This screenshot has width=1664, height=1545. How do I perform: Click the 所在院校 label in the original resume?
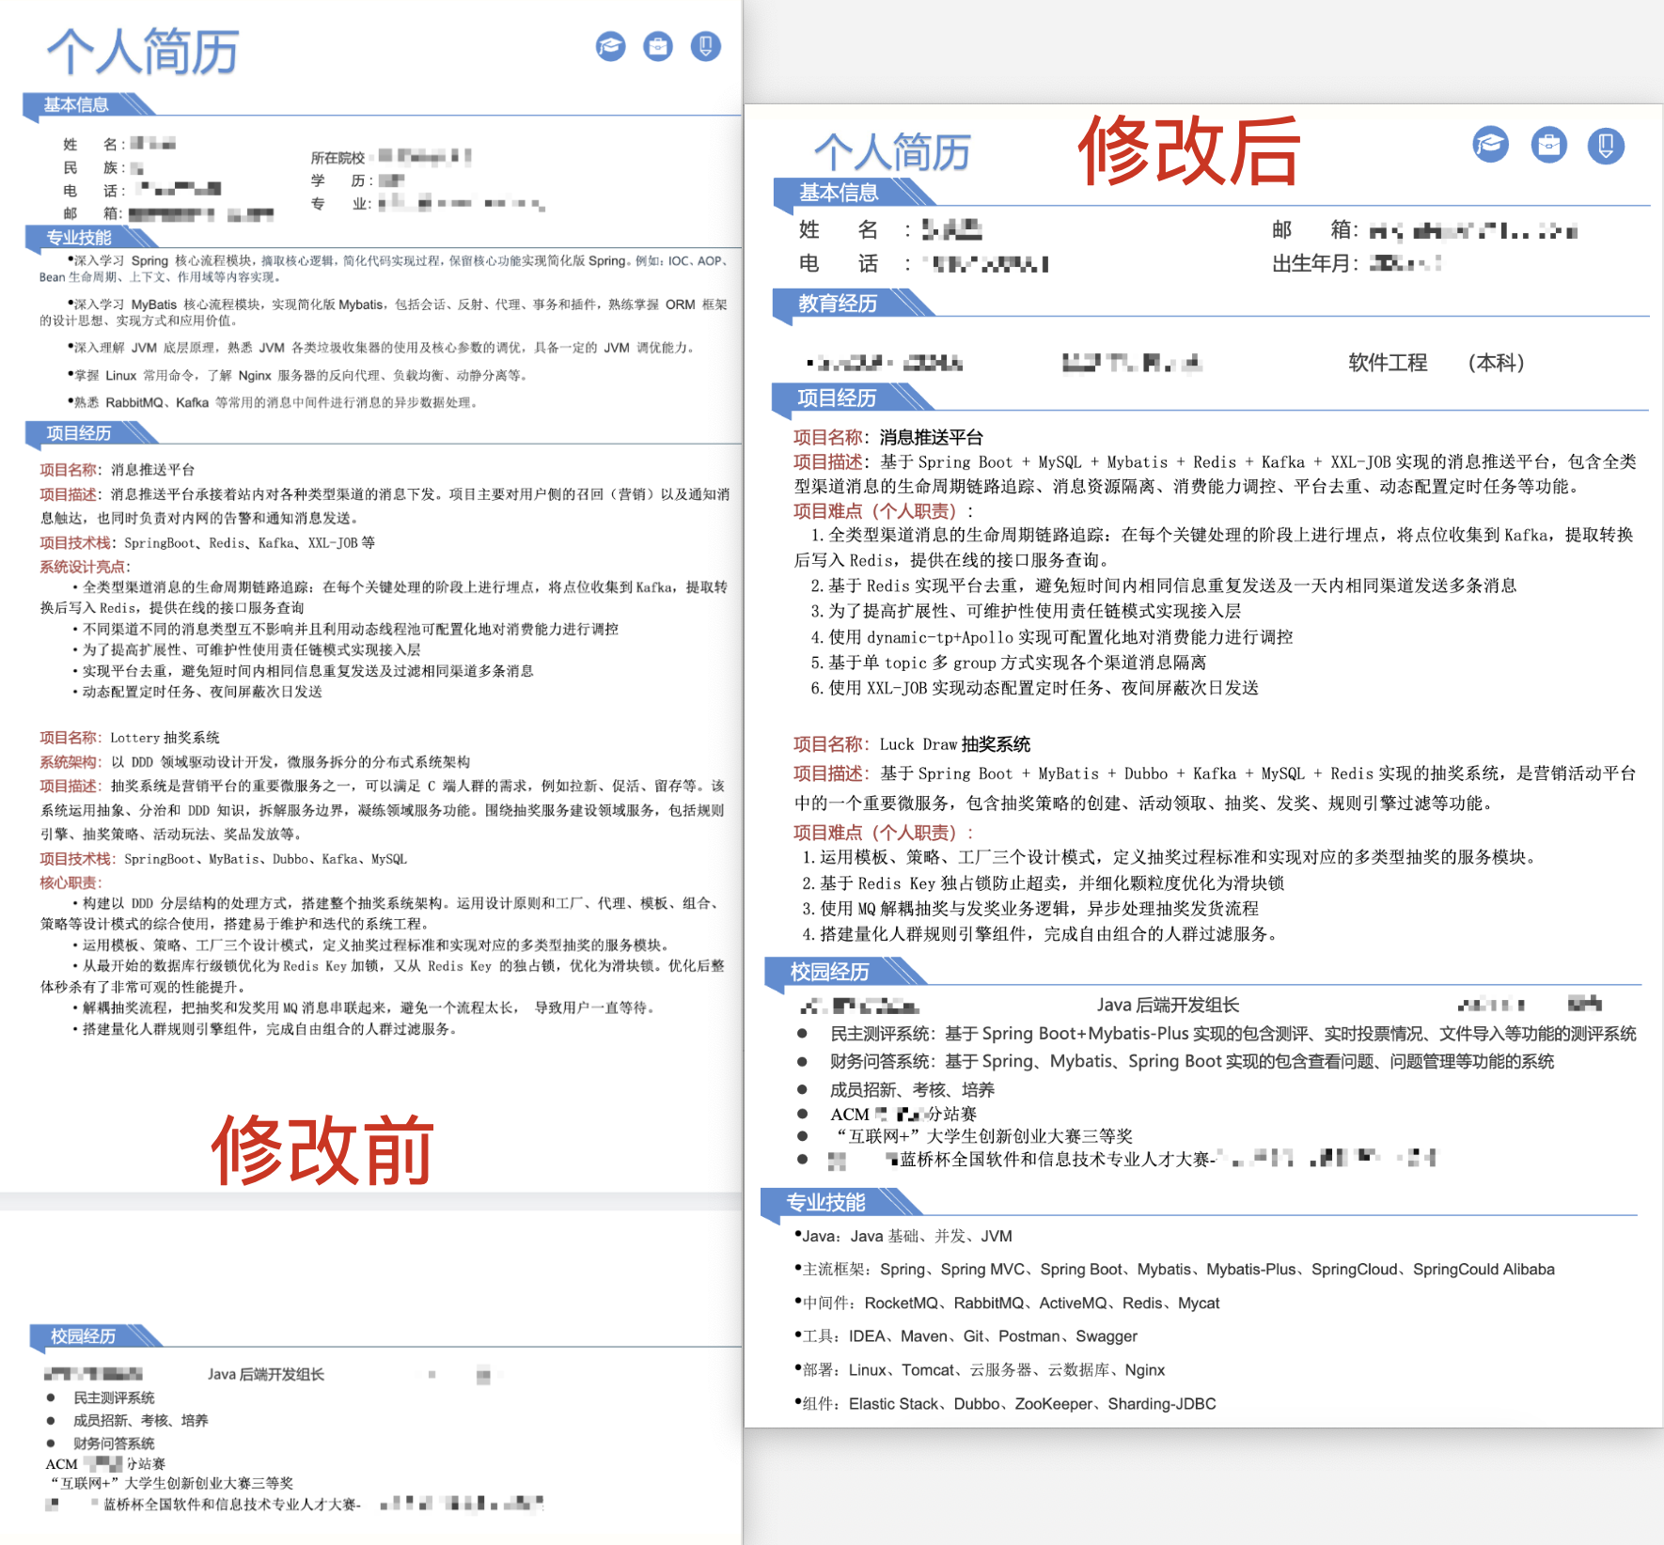338,157
